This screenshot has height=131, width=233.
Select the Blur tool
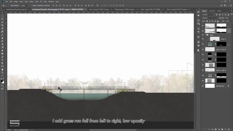(2, 51)
